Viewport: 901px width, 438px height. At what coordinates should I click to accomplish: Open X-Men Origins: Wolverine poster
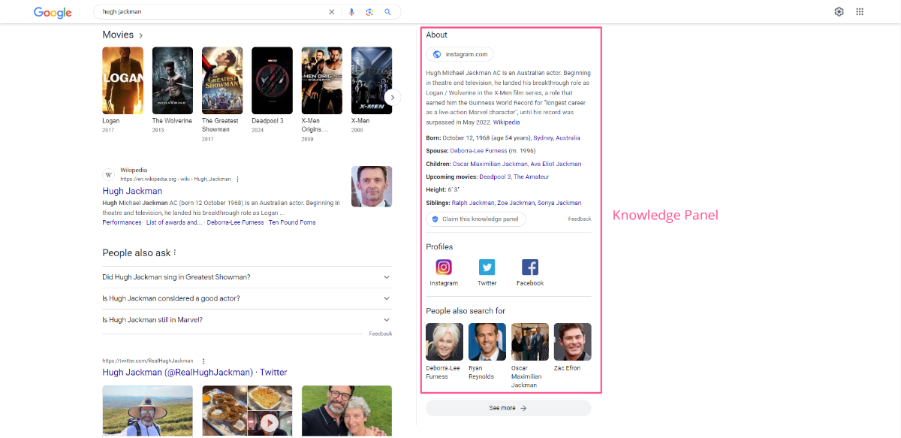click(x=322, y=80)
